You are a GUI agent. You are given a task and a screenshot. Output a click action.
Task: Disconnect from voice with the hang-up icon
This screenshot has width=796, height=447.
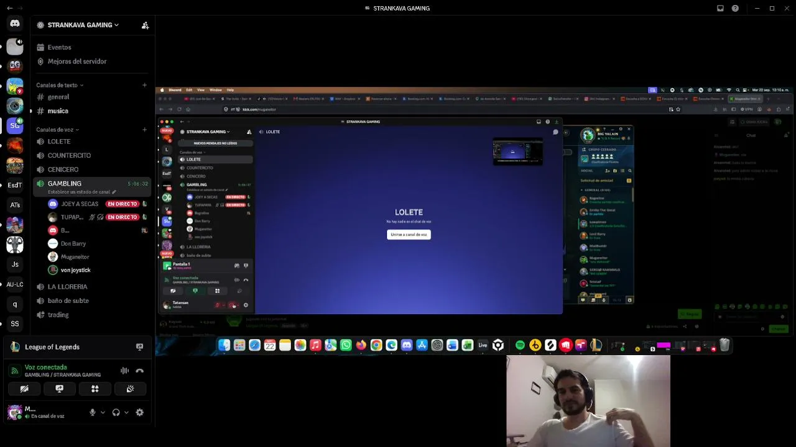point(139,371)
